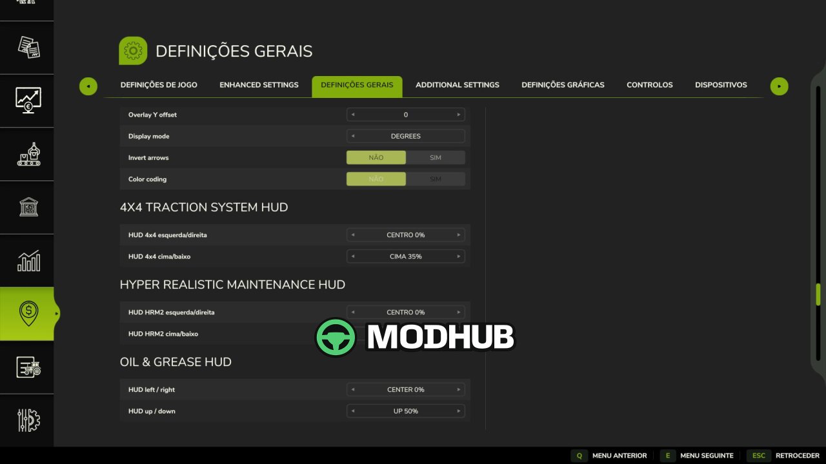Open the sliders and gear settings sidebar icon

click(x=28, y=420)
